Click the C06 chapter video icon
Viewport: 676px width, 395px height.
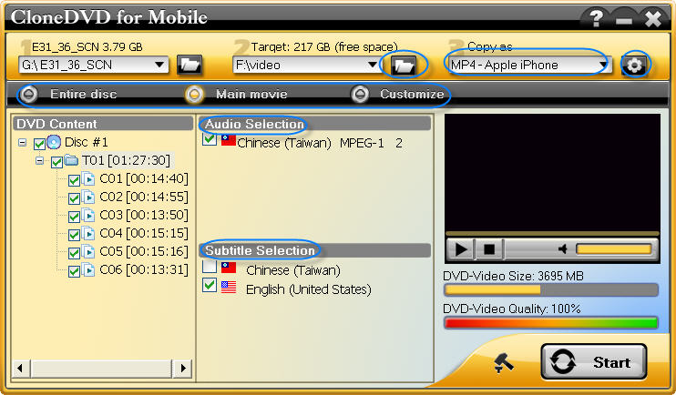[x=88, y=269]
